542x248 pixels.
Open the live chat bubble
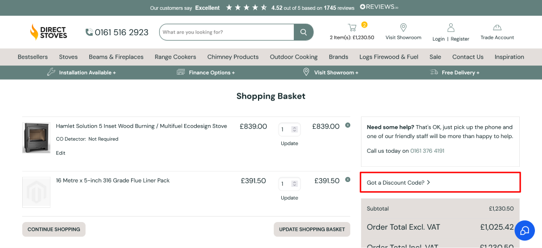point(525,230)
